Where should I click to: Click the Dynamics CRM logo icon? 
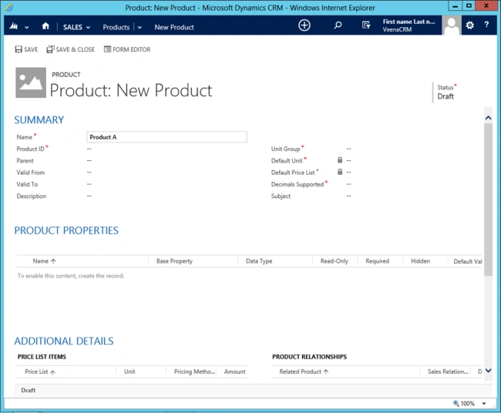pos(13,26)
